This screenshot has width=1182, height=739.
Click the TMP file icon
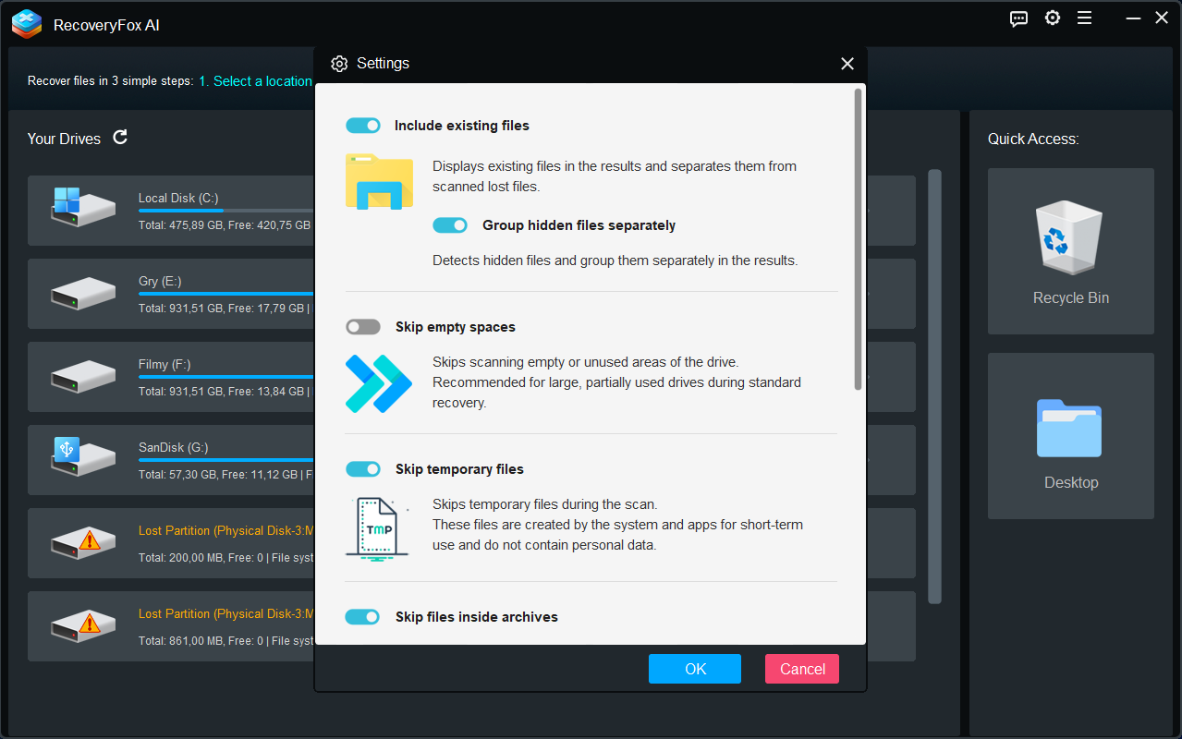(377, 527)
